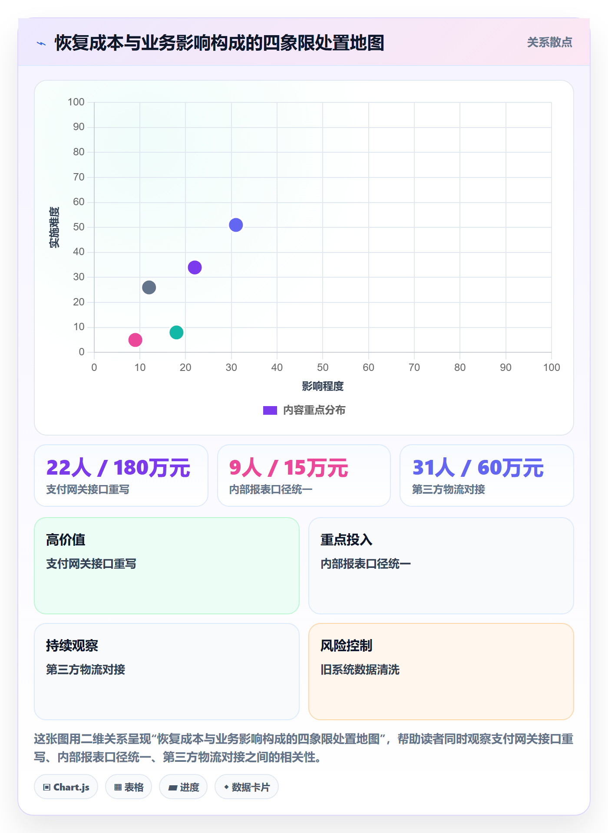Click 第三方物流对接 in the 持续观察 card
Image resolution: width=608 pixels, height=833 pixels.
(86, 669)
